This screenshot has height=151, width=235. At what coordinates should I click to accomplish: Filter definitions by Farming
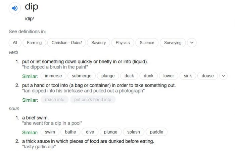[34, 43]
